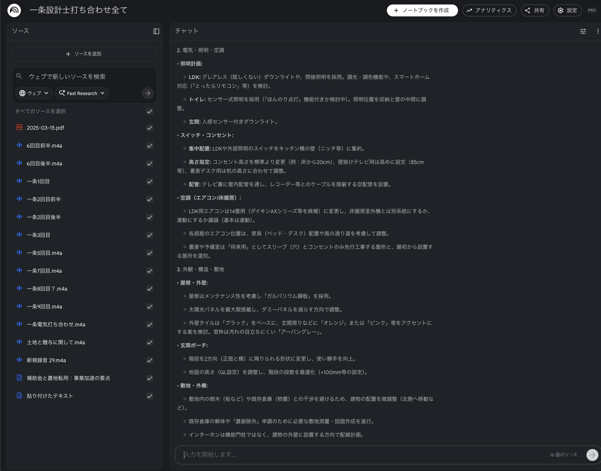
Task: Click the notebook title 一条設計士打ち合わせ全て
Action: (x=78, y=10)
